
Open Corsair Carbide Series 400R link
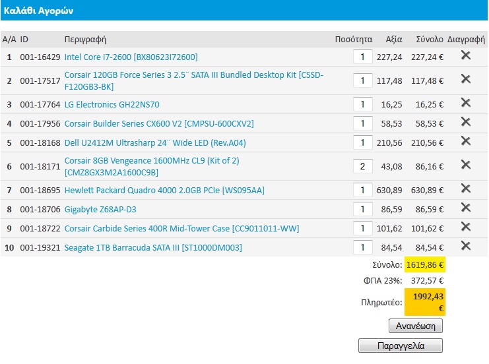point(182,228)
